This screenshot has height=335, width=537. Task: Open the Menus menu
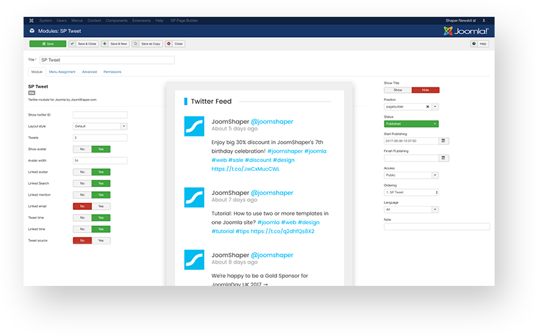tap(77, 21)
